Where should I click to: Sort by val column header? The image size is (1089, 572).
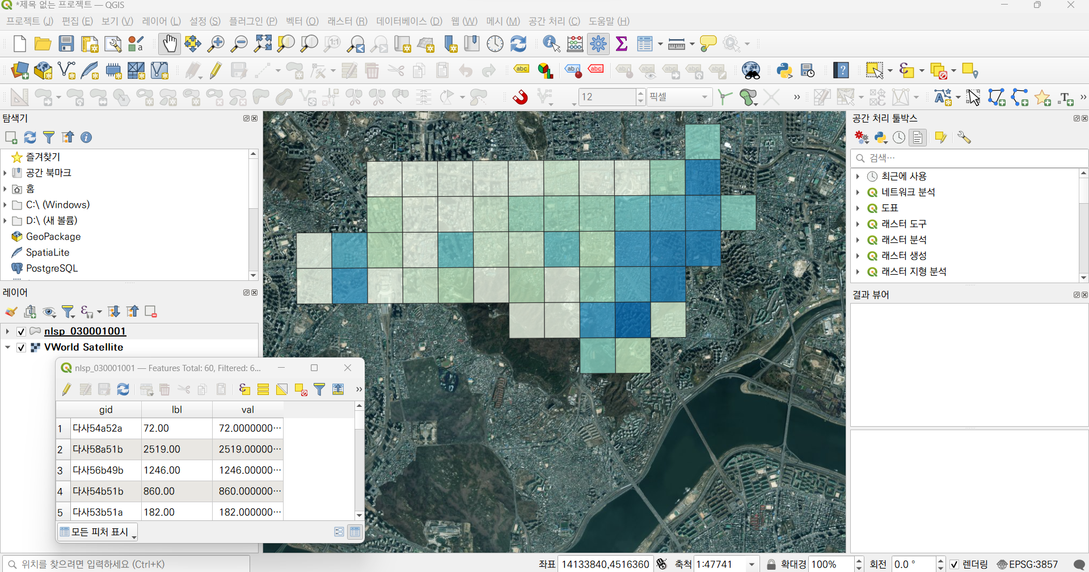248,410
